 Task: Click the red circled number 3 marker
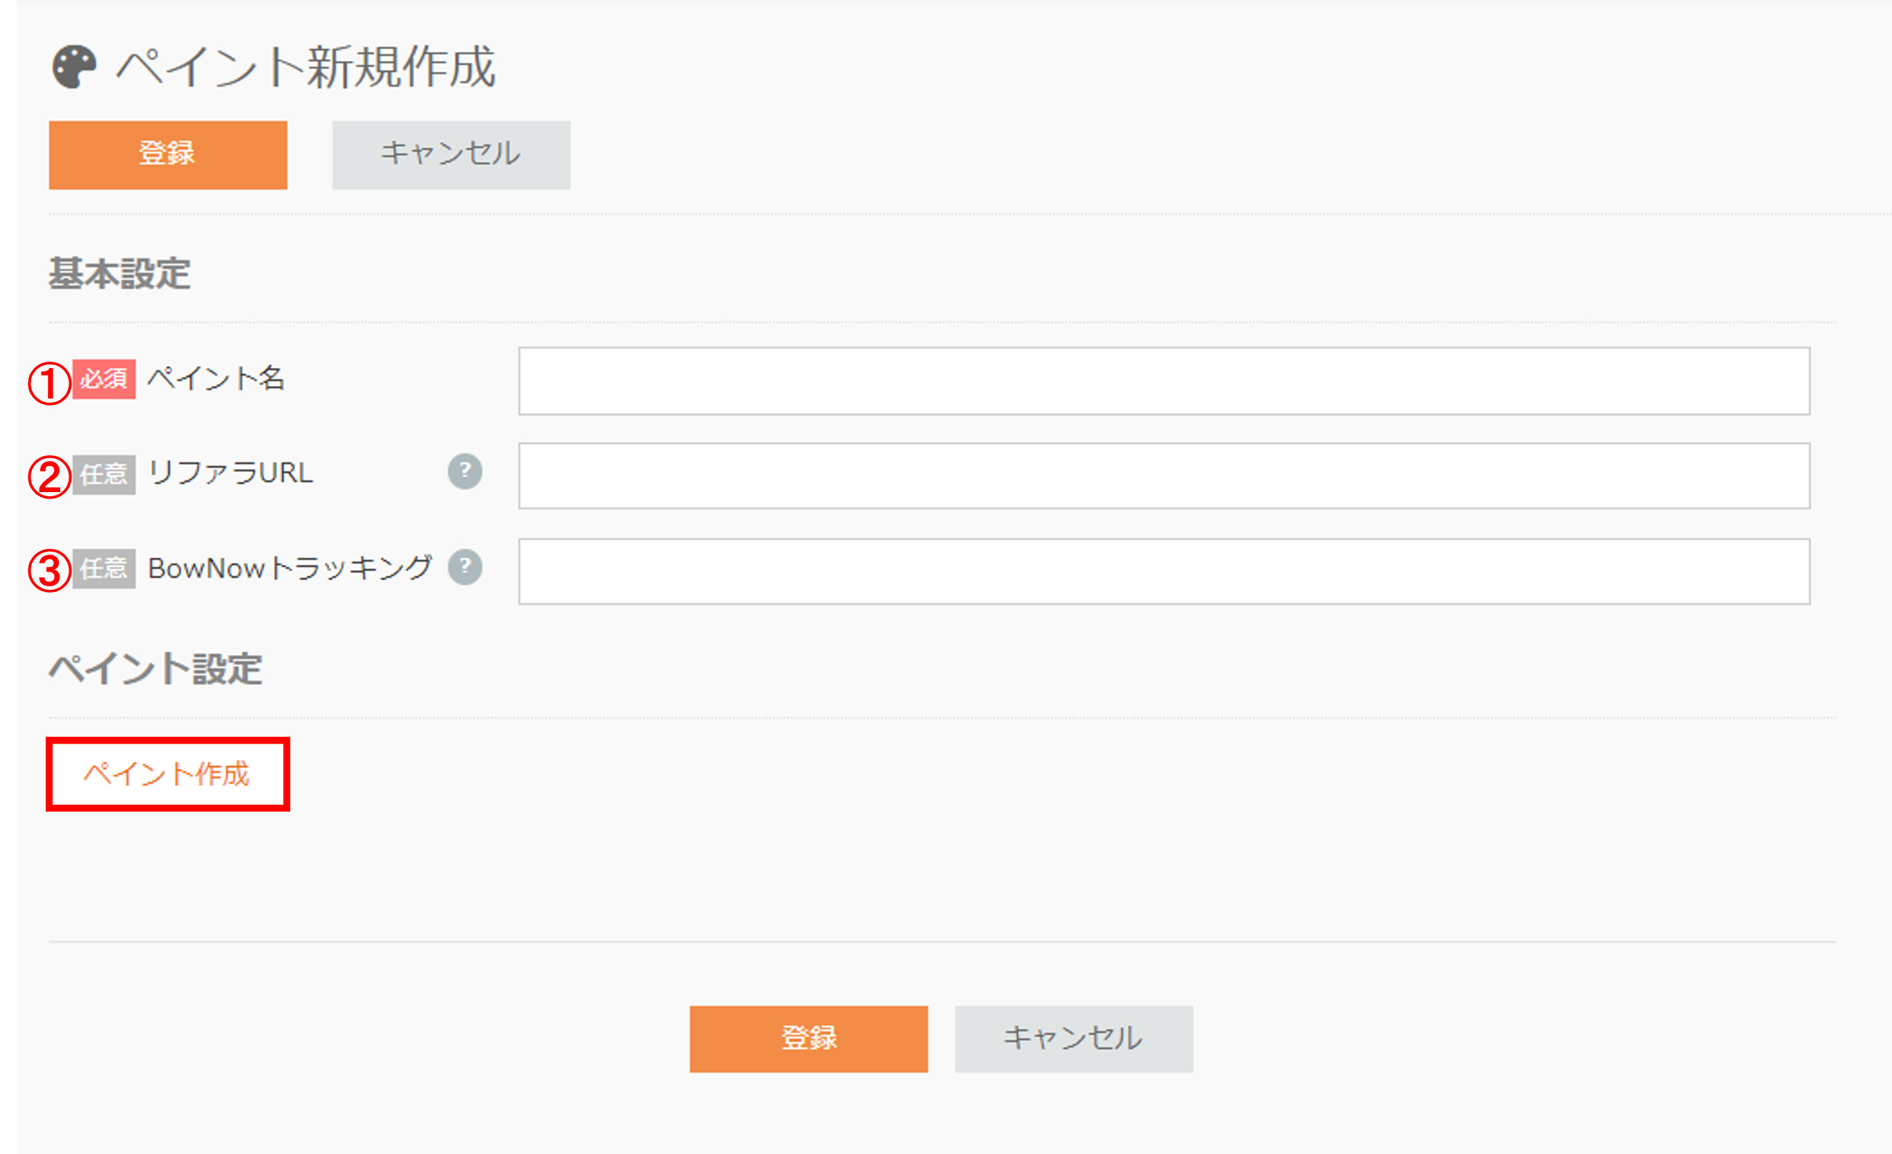pyautogui.click(x=50, y=572)
